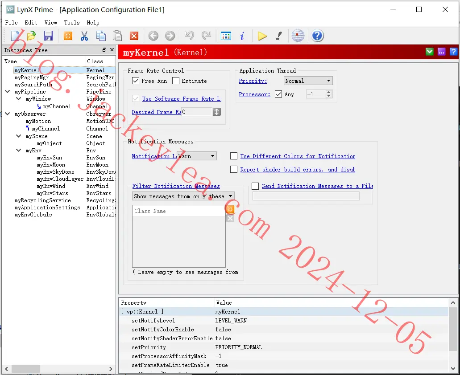Open the Tools menu
The width and height of the screenshot is (460, 375).
tap(72, 23)
